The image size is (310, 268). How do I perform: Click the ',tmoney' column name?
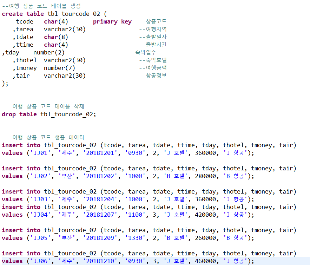pos(25,68)
